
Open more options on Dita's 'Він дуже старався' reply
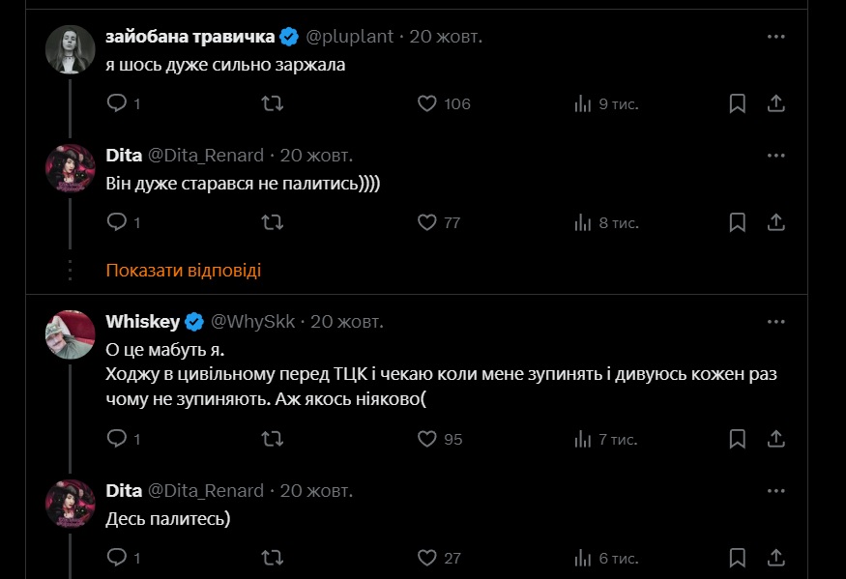point(775,156)
